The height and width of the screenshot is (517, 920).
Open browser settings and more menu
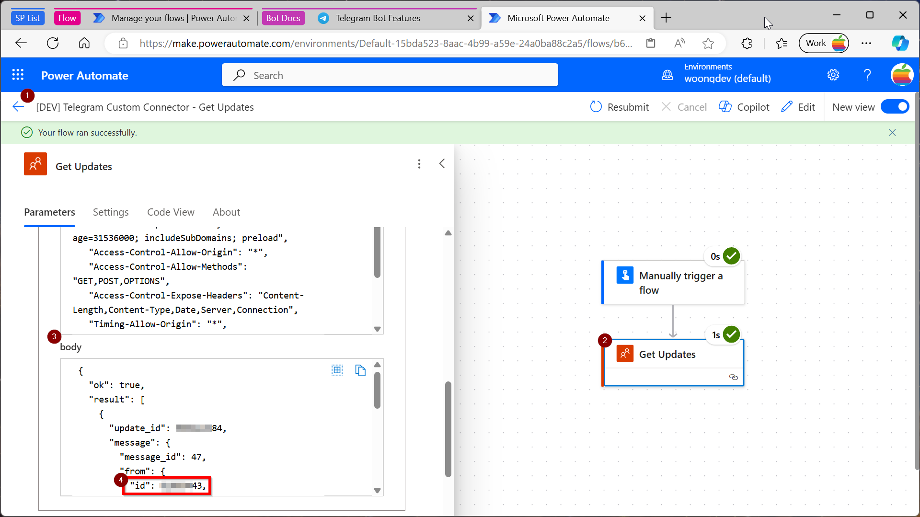866,43
